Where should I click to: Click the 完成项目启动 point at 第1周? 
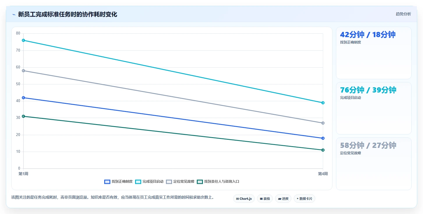point(23,40)
